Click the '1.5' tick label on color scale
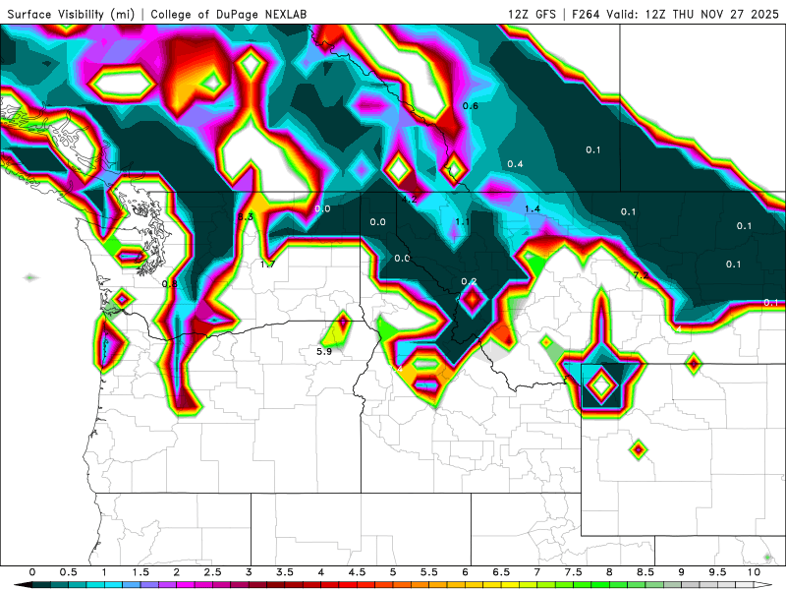786x590 pixels. tap(140, 572)
